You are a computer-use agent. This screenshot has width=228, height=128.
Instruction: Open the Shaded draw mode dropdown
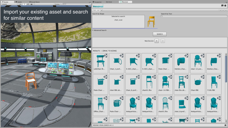point(10,4)
